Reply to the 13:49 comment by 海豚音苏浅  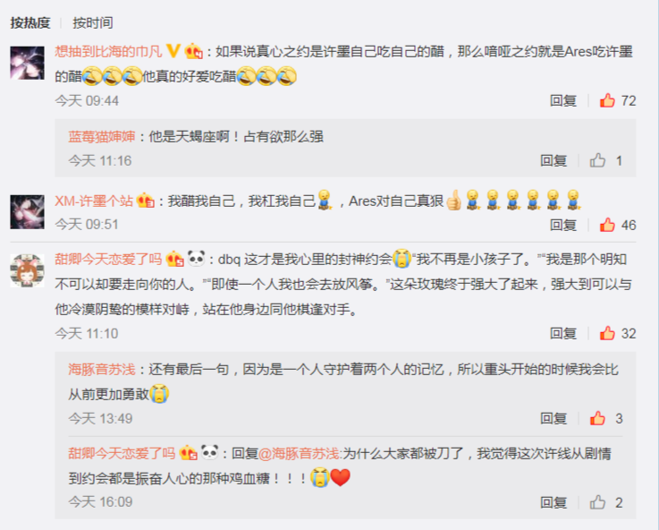[x=553, y=418]
